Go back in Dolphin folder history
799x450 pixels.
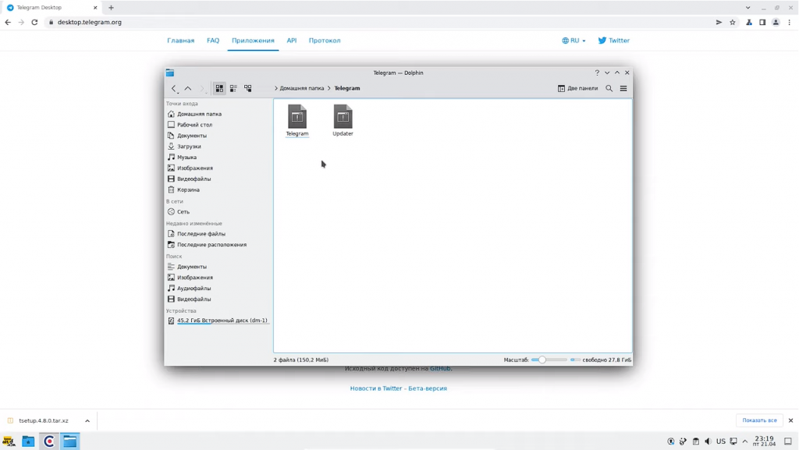pyautogui.click(x=174, y=89)
